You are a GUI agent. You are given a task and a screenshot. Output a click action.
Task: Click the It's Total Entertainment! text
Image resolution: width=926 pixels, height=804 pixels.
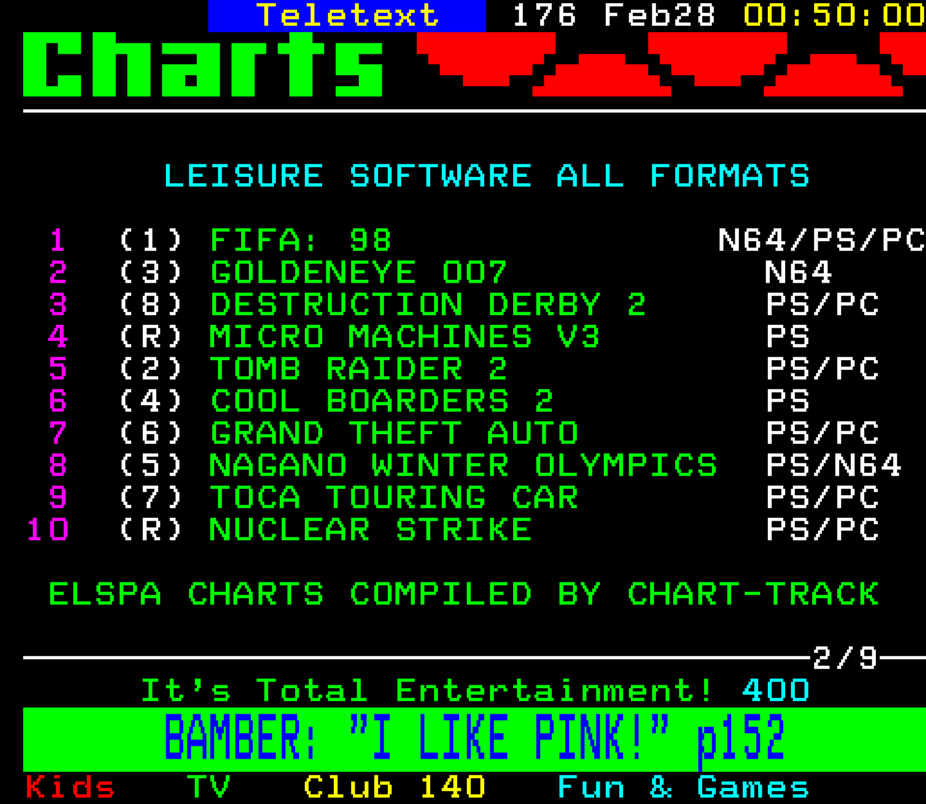point(427,691)
